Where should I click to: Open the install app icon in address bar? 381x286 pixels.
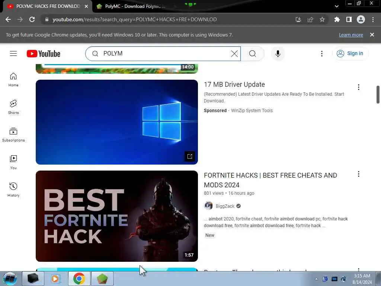tap(298, 19)
